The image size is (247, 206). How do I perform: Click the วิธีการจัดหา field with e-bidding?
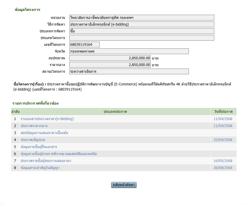pyautogui.click(x=142, y=24)
